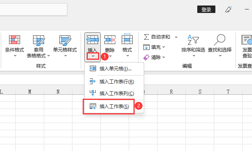
Task: Expand the 套用表格格式 dropdown arrow
Action: pyautogui.click(x=49, y=56)
